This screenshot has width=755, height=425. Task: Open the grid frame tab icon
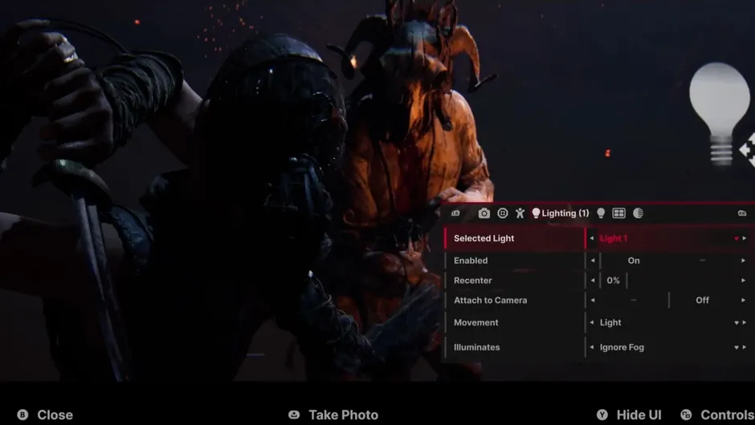pos(618,213)
